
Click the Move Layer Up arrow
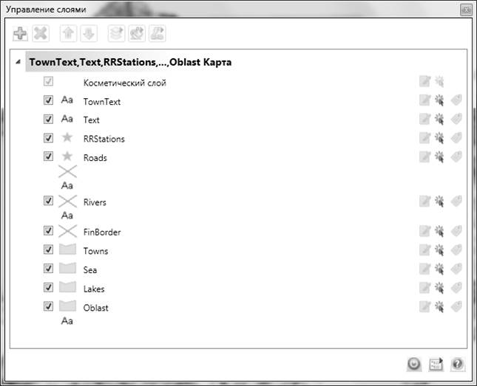(x=68, y=33)
